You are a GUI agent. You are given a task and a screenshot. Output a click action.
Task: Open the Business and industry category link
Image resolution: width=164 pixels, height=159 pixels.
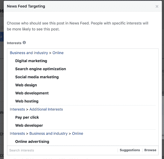click(x=29, y=53)
